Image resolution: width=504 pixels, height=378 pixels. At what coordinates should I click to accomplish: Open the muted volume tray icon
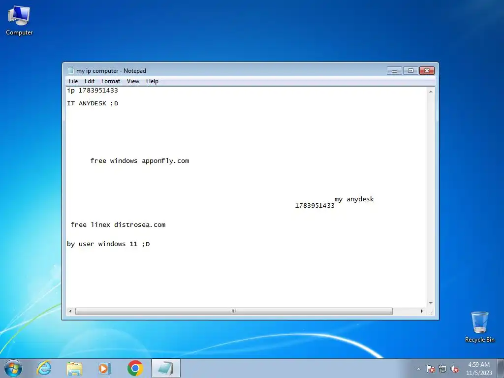[454, 369]
